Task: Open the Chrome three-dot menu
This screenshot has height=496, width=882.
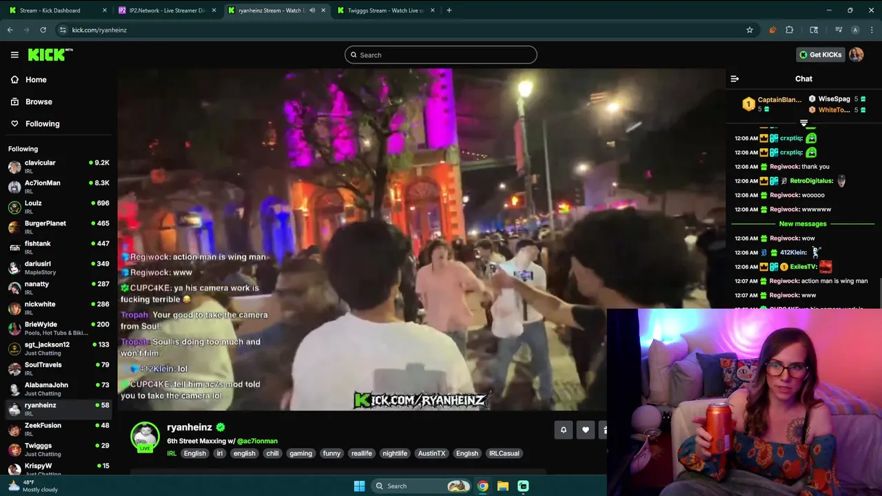Action: [x=872, y=30]
